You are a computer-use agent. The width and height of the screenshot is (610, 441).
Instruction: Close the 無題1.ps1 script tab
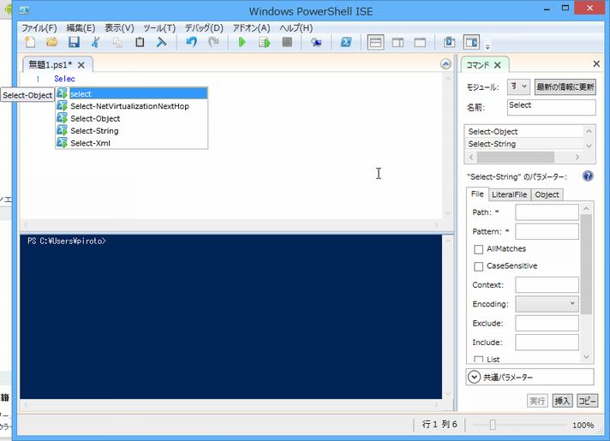click(x=81, y=65)
